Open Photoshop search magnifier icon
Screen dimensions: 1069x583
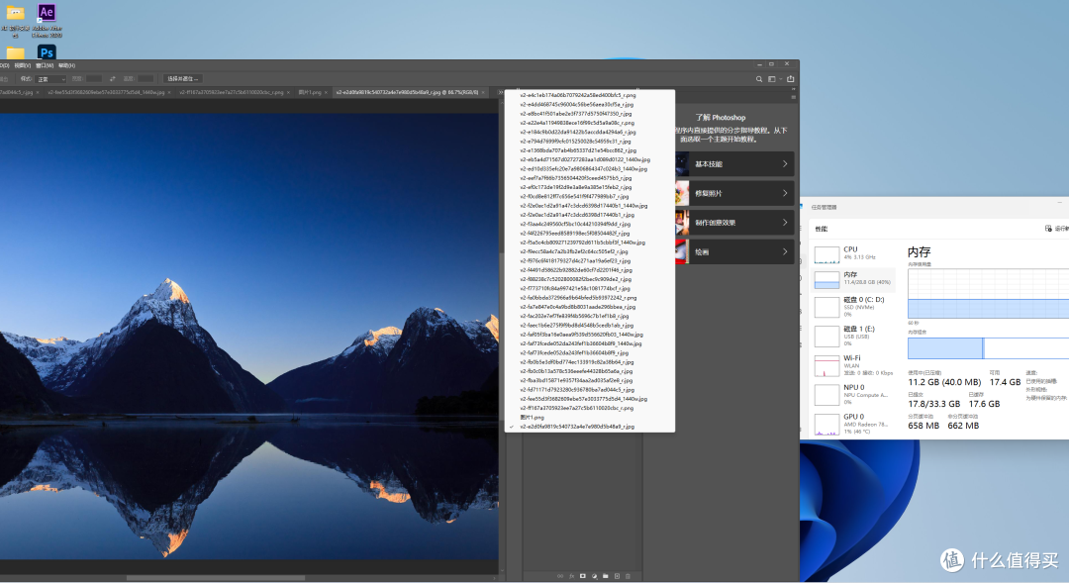pos(759,79)
